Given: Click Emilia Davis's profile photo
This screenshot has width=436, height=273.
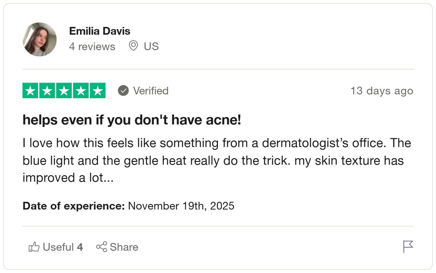Looking at the screenshot, I should (40, 39).
